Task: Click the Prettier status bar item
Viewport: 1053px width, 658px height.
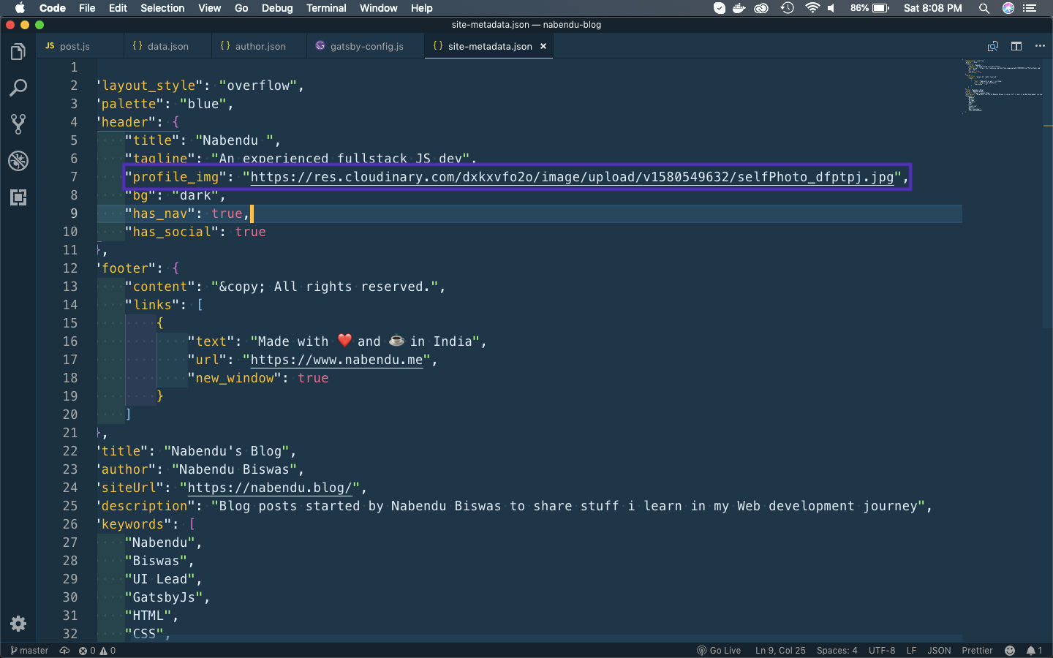Action: pyautogui.click(x=977, y=651)
